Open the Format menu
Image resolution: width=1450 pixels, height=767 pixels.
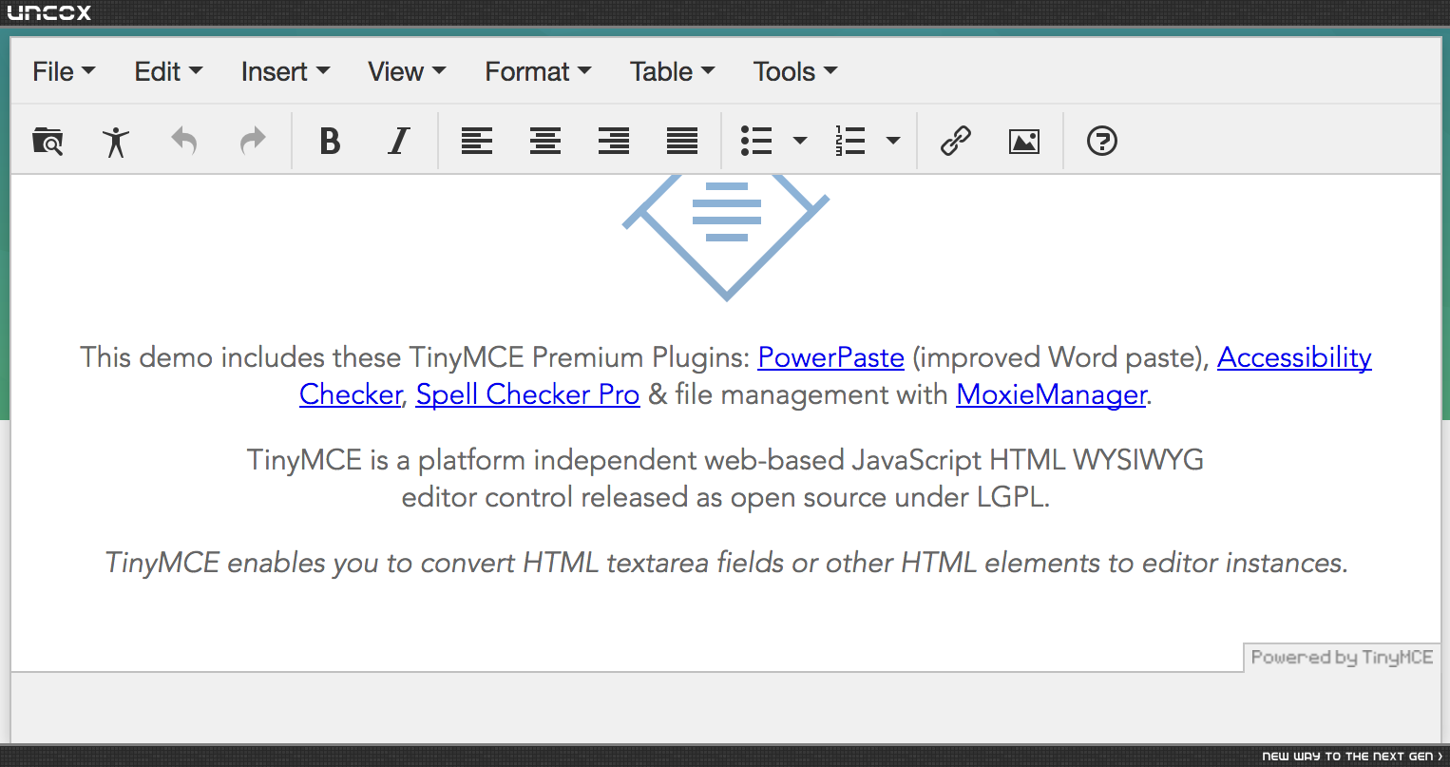pyautogui.click(x=538, y=71)
